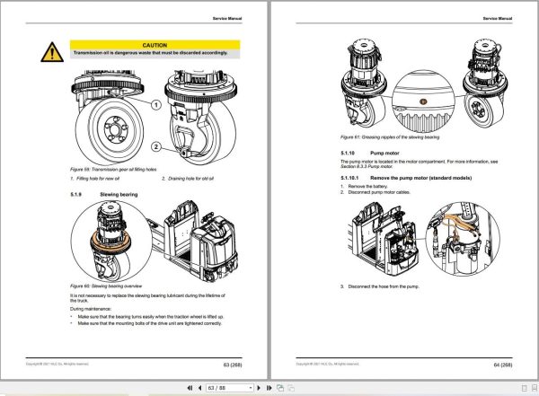Click the Figure 60 Slewing bearing overview caption

(x=106, y=286)
